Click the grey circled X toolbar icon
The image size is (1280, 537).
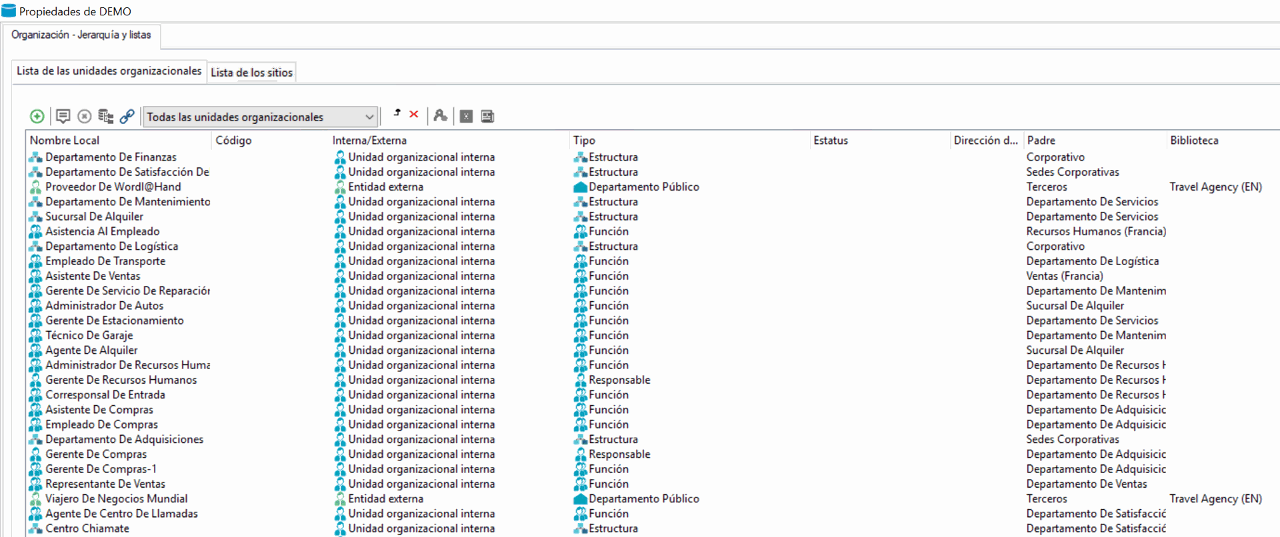click(84, 117)
